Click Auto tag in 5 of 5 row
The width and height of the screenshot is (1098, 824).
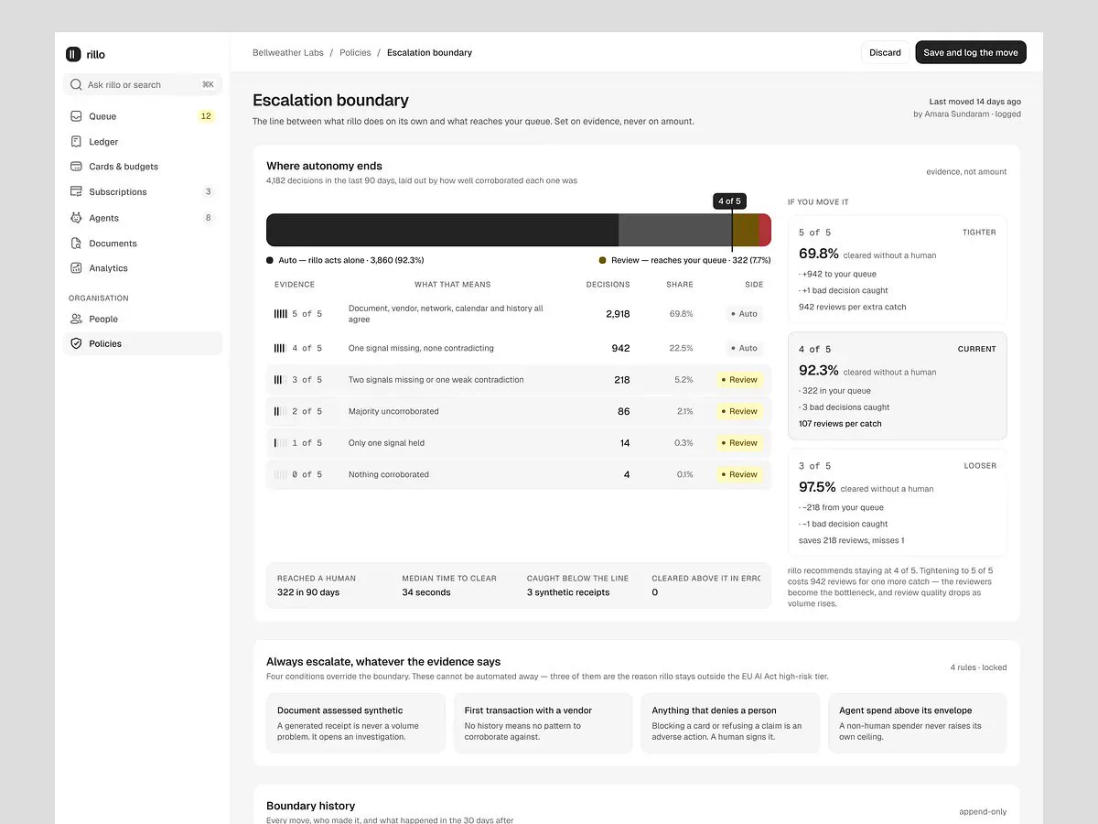[744, 314]
